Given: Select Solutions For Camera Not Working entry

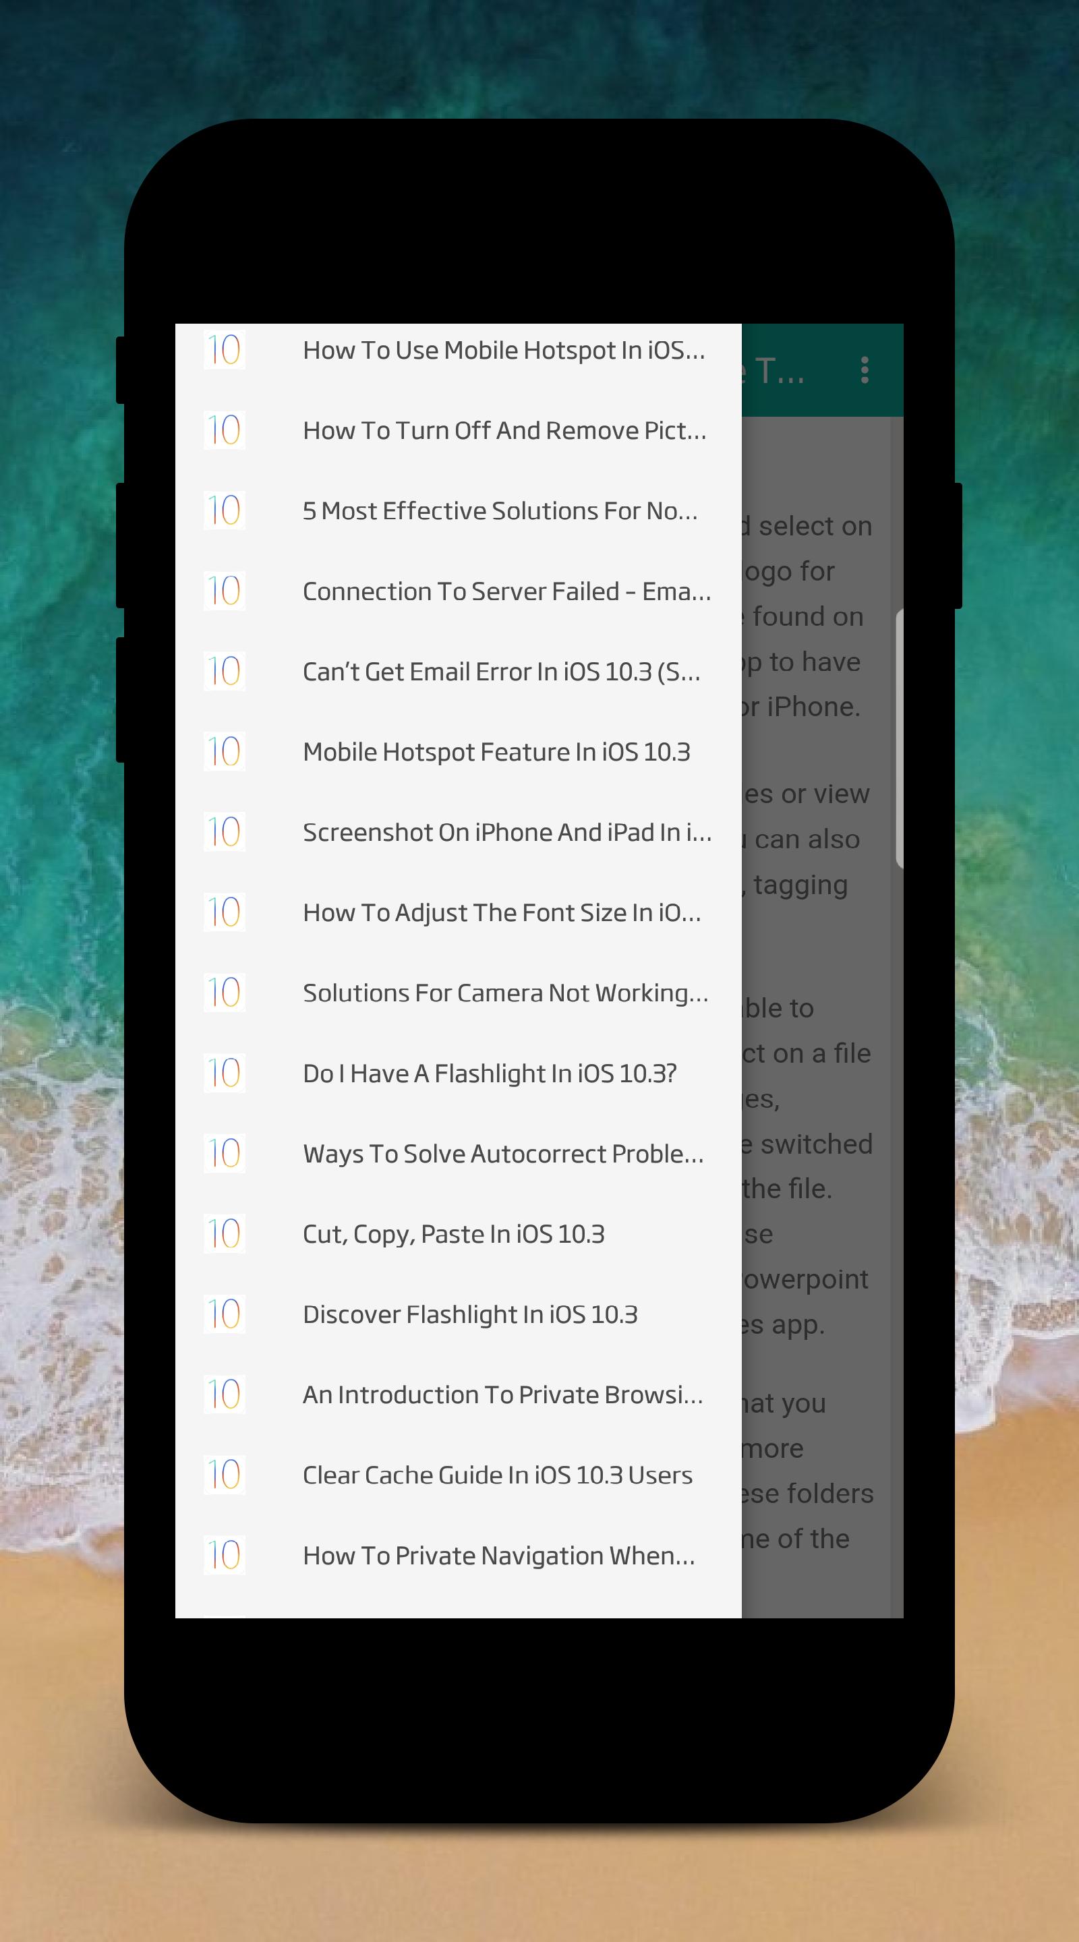Looking at the screenshot, I should pyautogui.click(x=459, y=993).
